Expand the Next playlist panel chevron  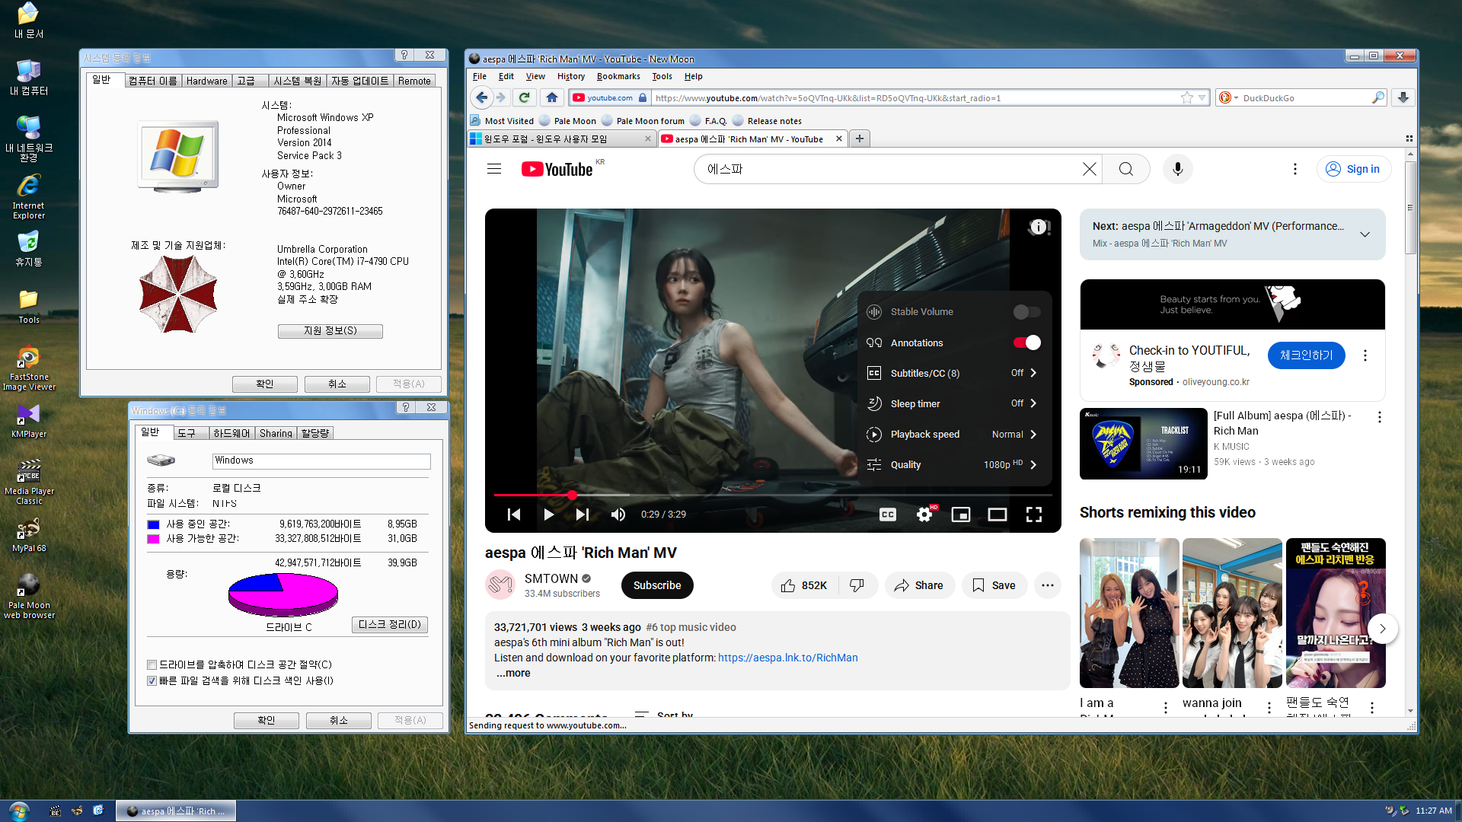[1365, 234]
